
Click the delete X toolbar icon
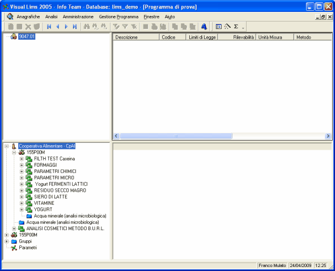[x=28, y=27]
